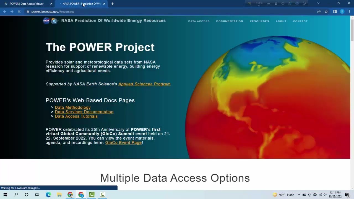Click the Meet Now camera tray icon
The image size is (354, 199).
tap(309, 195)
